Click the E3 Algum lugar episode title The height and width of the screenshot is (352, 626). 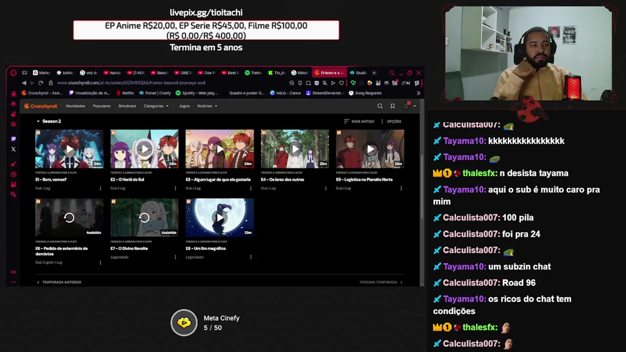pyautogui.click(x=218, y=179)
